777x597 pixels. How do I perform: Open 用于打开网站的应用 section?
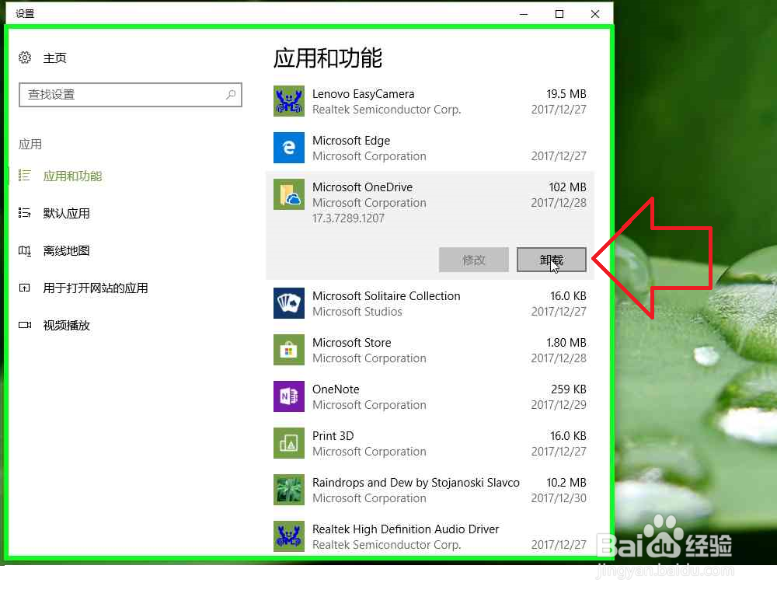coord(95,288)
